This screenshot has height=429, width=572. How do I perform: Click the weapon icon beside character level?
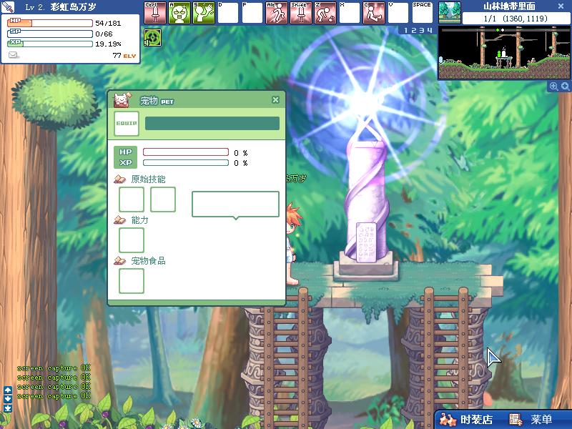click(x=8, y=6)
